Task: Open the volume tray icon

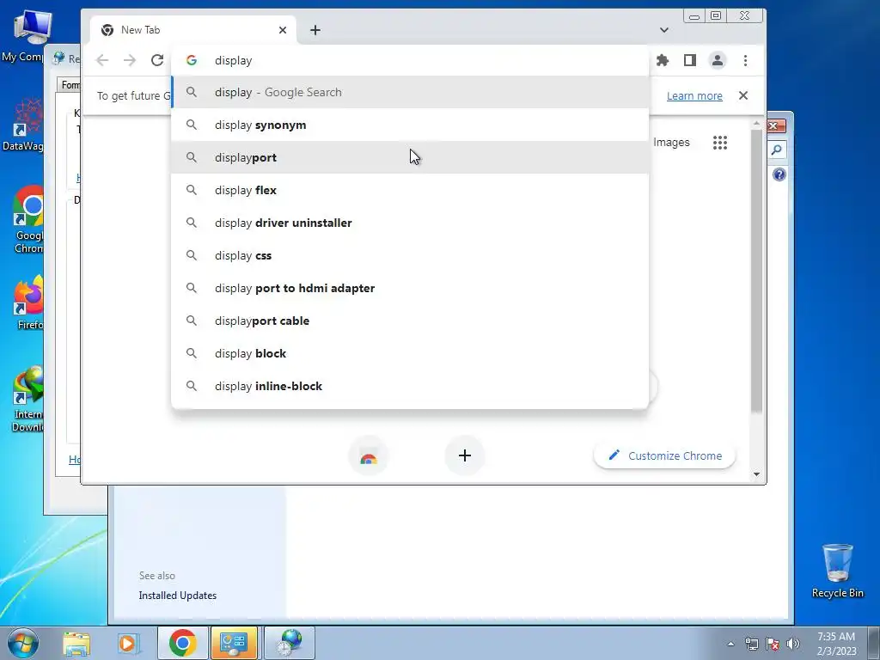Action: click(x=793, y=644)
